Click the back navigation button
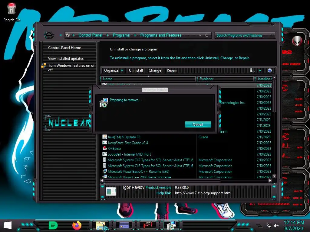310x232 pixels. point(49,35)
